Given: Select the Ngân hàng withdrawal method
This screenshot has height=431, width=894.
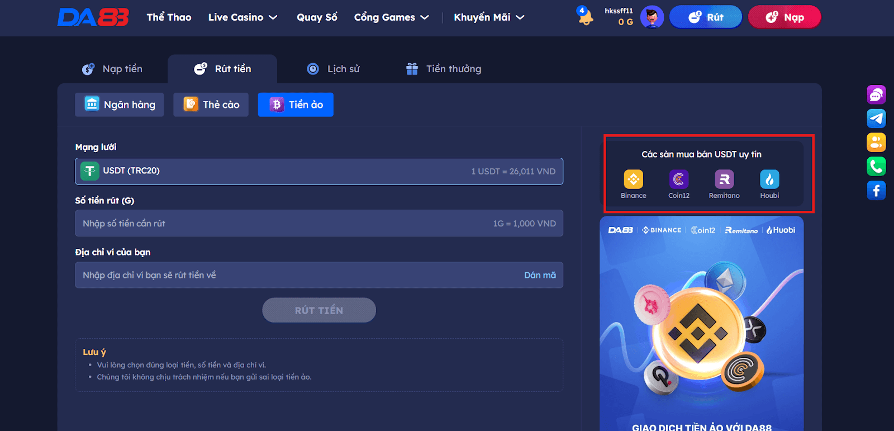Looking at the screenshot, I should [x=120, y=105].
